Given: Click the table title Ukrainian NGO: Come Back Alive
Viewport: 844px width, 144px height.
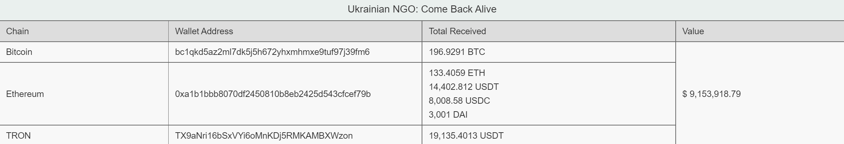Looking at the screenshot, I should click(422, 9).
